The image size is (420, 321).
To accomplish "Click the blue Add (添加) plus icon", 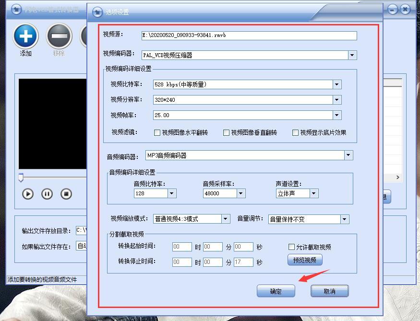I will pos(26,36).
